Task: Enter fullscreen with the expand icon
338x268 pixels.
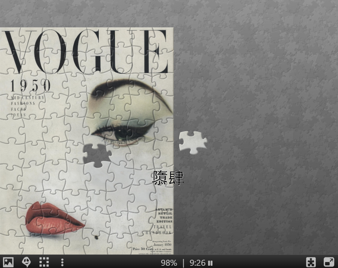Action: [x=329, y=262]
